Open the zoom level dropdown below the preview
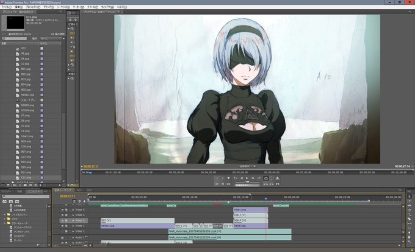The width and height of the screenshot is (415, 252). (x=247, y=166)
